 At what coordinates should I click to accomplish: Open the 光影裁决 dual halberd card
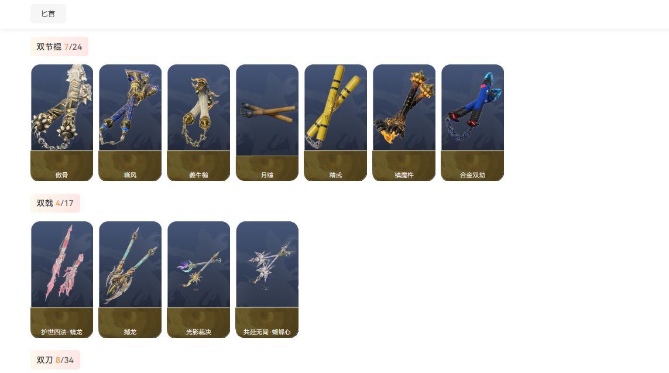click(199, 279)
